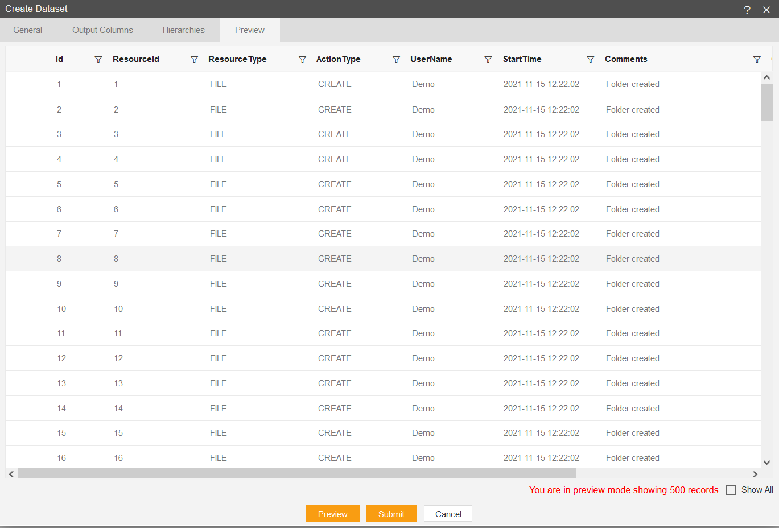Open the filter for the ActionType column
Viewport: 779px width, 528px height.
point(396,59)
